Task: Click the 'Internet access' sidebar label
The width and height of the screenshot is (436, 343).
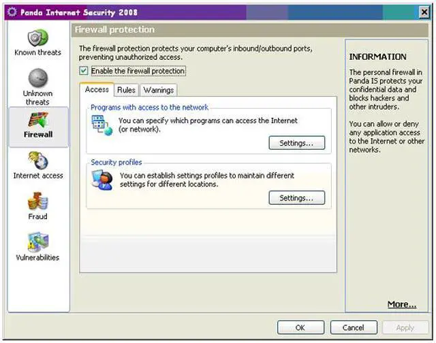Action: coord(38,176)
